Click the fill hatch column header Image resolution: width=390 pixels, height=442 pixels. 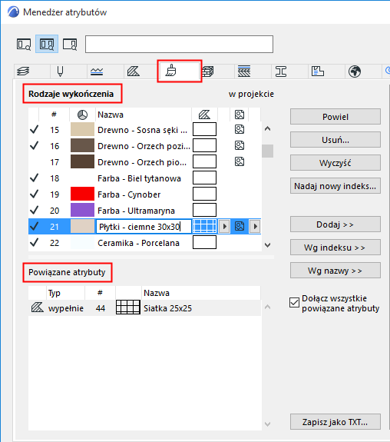(x=204, y=115)
